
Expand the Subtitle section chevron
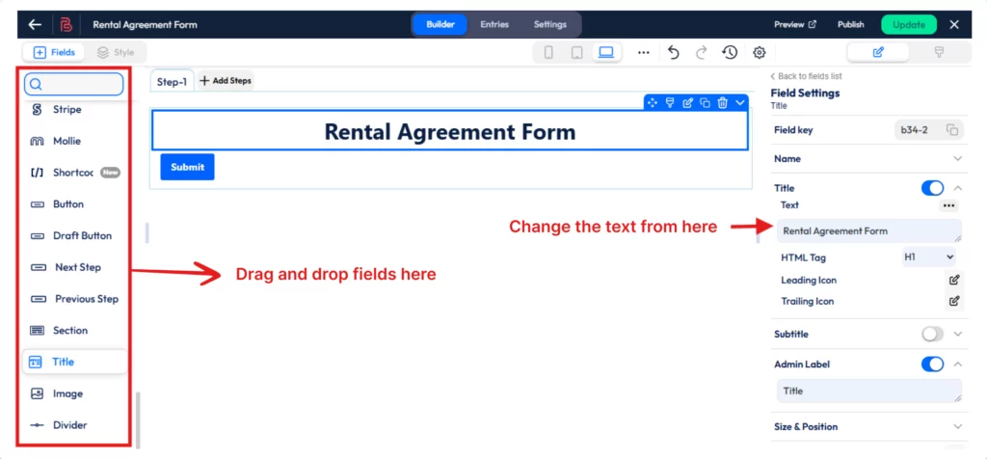coord(957,334)
